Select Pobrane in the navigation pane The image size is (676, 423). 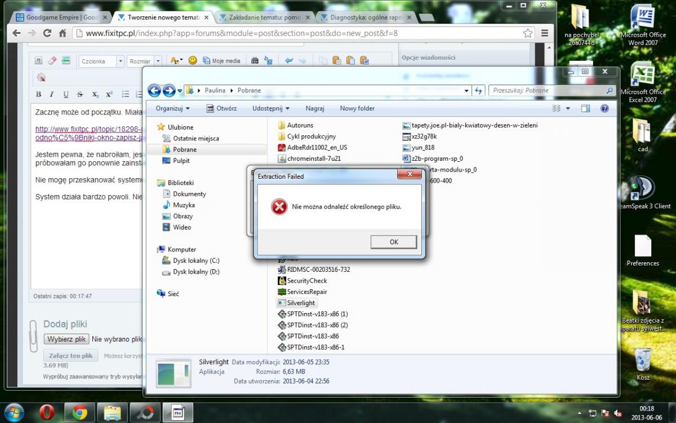point(184,149)
